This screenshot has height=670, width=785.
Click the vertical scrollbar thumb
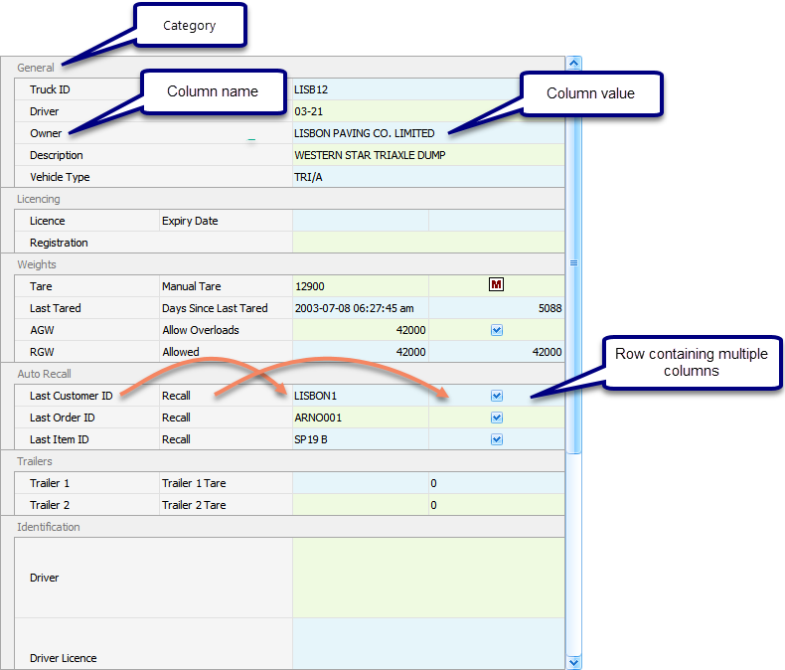[573, 263]
